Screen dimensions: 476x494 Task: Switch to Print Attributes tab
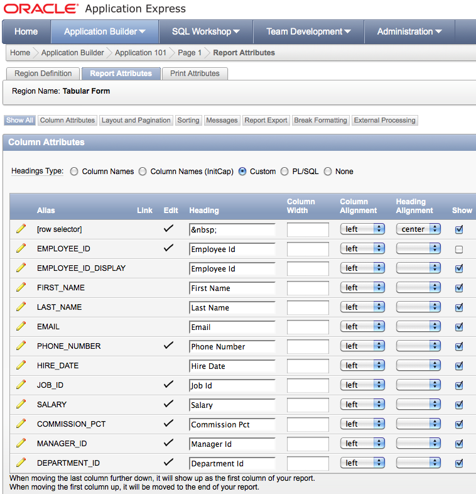tap(195, 74)
